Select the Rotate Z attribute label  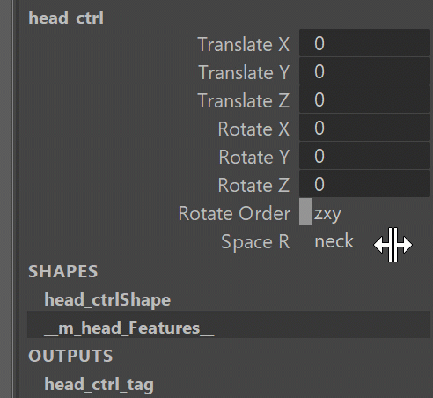[x=253, y=185]
